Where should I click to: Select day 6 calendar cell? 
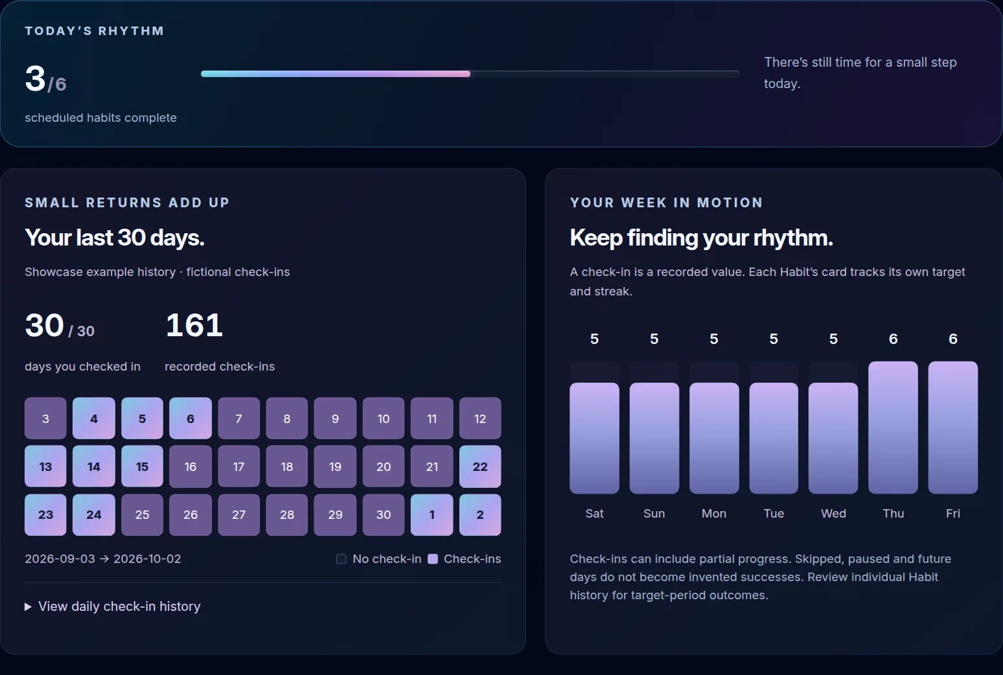(x=190, y=418)
